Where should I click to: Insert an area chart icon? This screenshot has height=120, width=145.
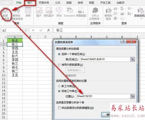[x=122, y=13]
